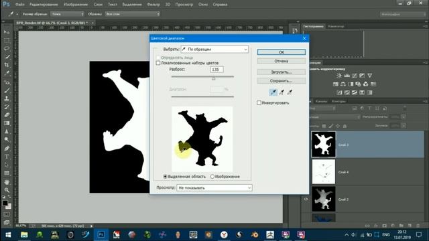Open the layer fill (Заливка) arrow
429x241 pixels.
pos(404,126)
